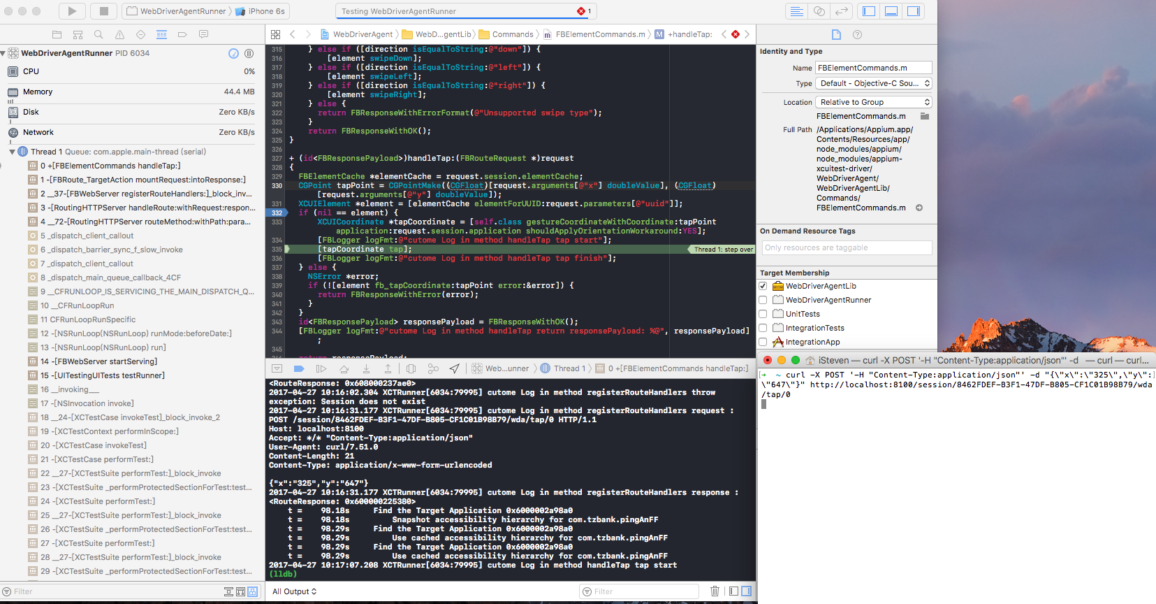
Task: Select the Memory gauge row
Action: pyautogui.click(x=132, y=92)
